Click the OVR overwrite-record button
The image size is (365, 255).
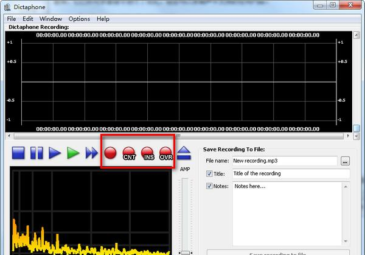pos(166,153)
